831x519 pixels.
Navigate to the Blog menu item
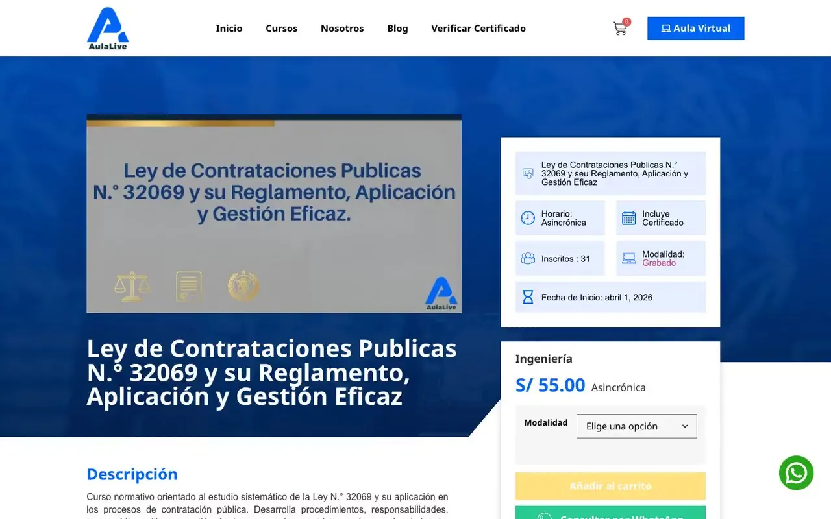pos(397,29)
